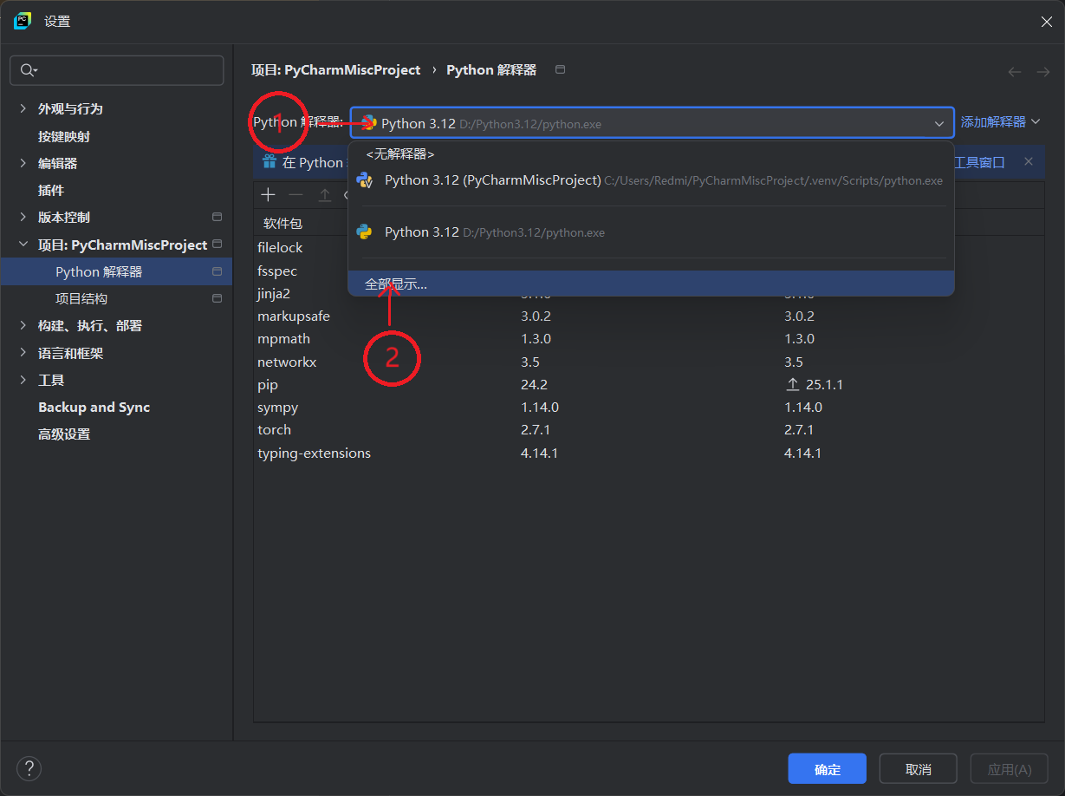Click the 软件包 column header
This screenshot has height=796, width=1065.
[x=282, y=223]
